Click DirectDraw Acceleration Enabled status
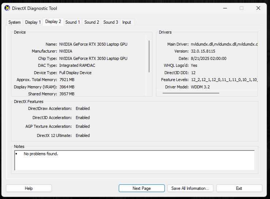 (83, 108)
